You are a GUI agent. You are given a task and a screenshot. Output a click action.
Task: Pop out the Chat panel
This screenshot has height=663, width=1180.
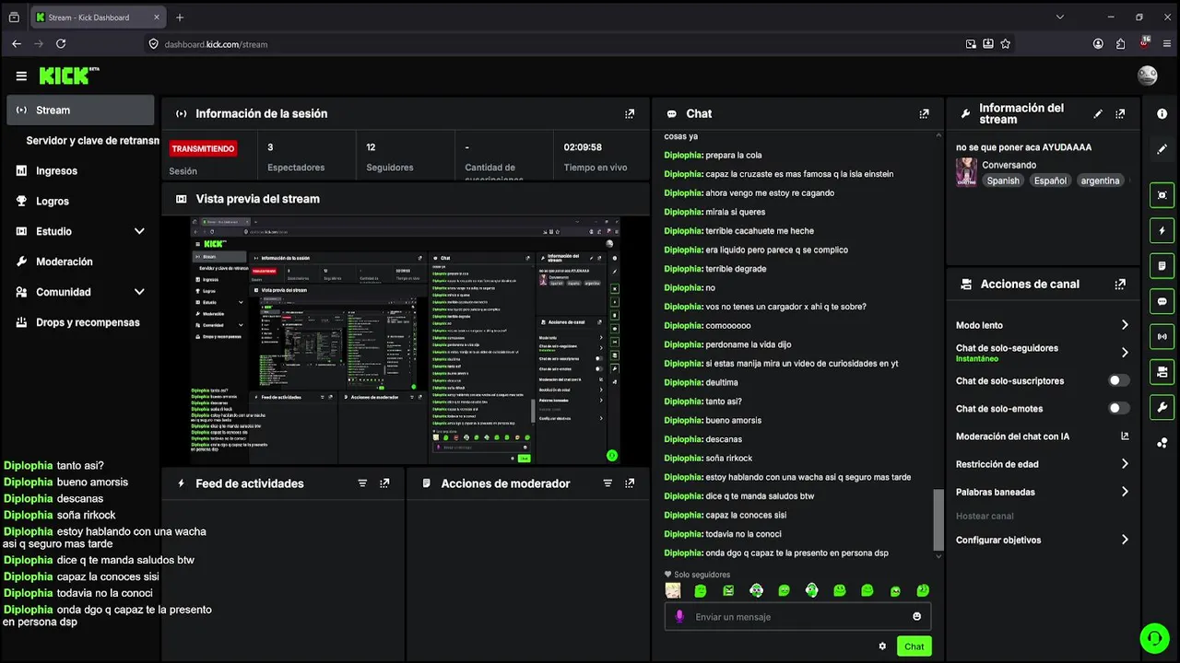click(x=924, y=114)
